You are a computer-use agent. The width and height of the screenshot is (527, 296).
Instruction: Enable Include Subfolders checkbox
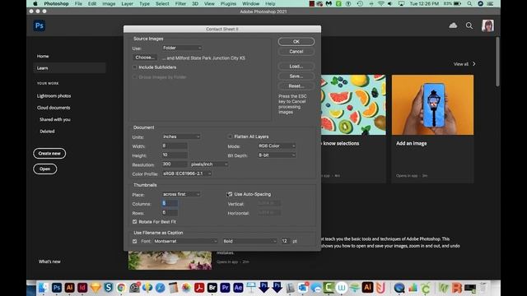(x=135, y=67)
